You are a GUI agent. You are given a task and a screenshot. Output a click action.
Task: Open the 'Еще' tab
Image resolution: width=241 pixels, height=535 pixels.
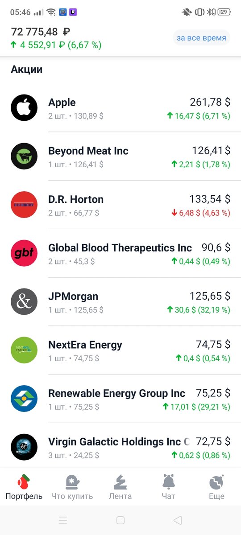tap(216, 487)
